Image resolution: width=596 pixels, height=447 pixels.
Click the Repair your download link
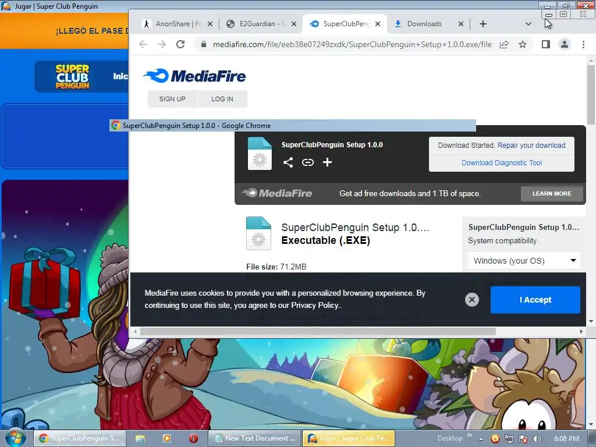531,145
